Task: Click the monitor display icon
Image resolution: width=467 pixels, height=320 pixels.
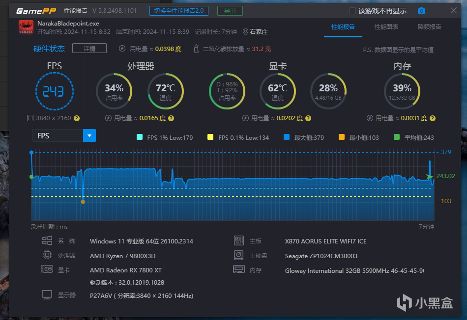Action: 47,294
